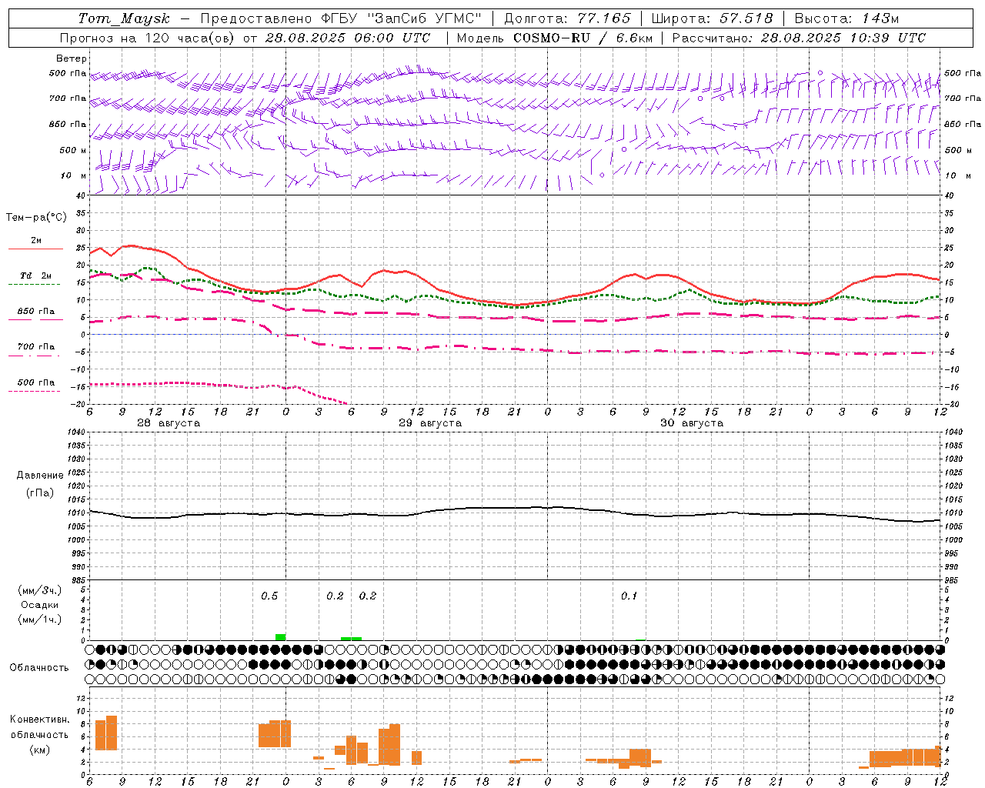Click the 'Модель COSMO-RU / 6.6км' model label
This screenshot has height=788, width=985.
click(x=555, y=38)
